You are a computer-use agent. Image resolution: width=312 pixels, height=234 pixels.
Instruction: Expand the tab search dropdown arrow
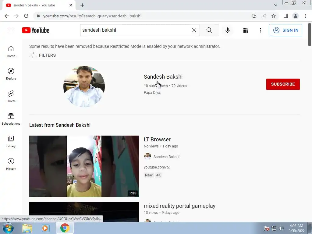pyautogui.click(x=275, y=5)
